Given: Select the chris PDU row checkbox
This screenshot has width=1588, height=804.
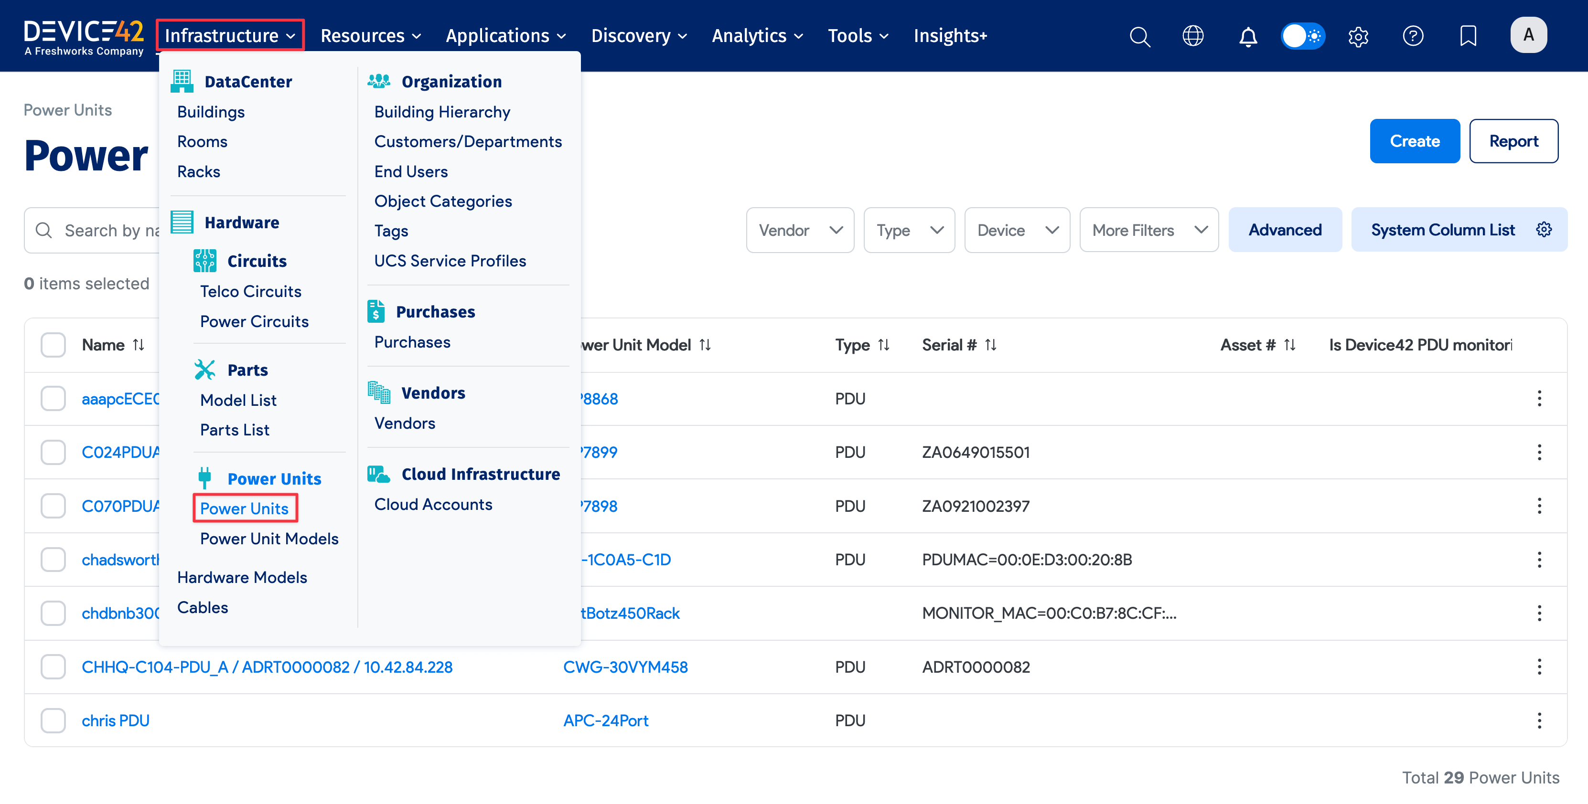Looking at the screenshot, I should coord(53,720).
